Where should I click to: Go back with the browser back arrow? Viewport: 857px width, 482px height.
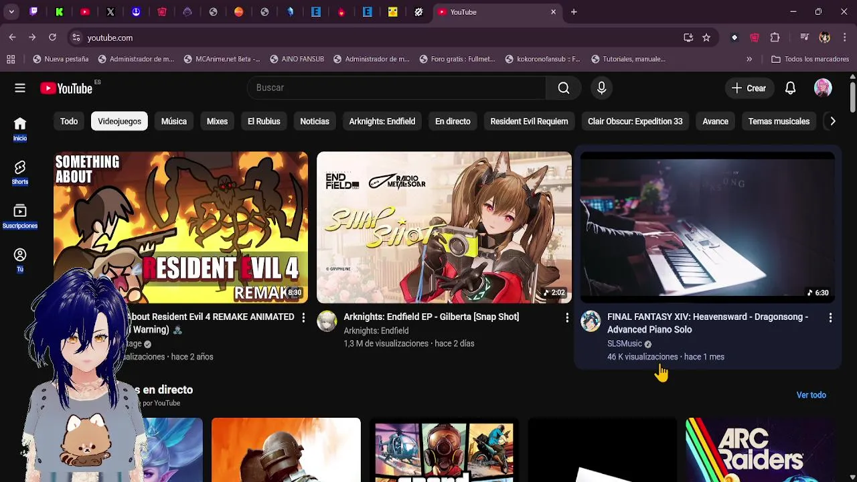12,37
